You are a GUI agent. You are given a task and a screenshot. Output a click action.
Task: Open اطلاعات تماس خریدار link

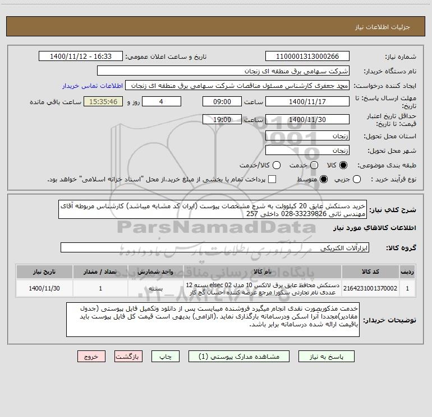click(x=93, y=86)
